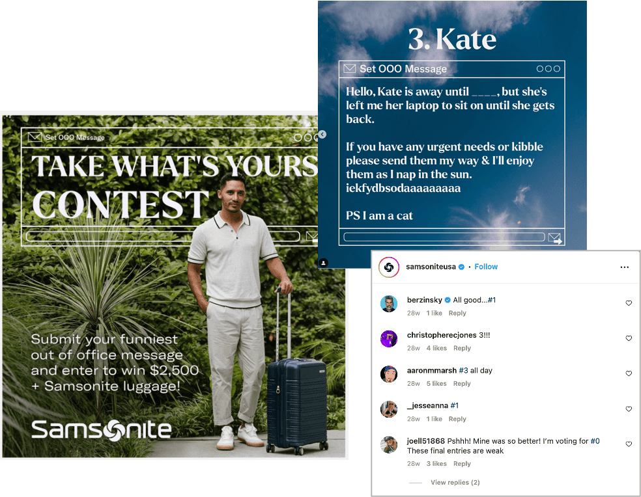Reply to berzinsky's comment
The width and height of the screenshot is (641, 497).
pos(457,314)
